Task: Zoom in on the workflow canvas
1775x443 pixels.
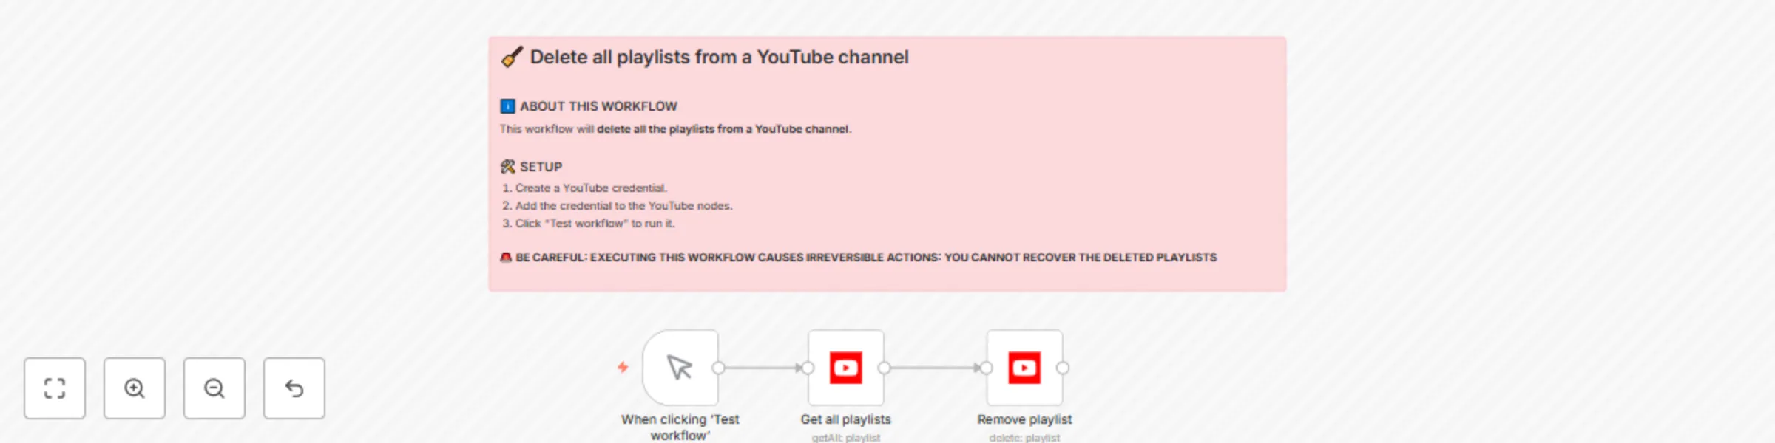Action: tap(135, 388)
